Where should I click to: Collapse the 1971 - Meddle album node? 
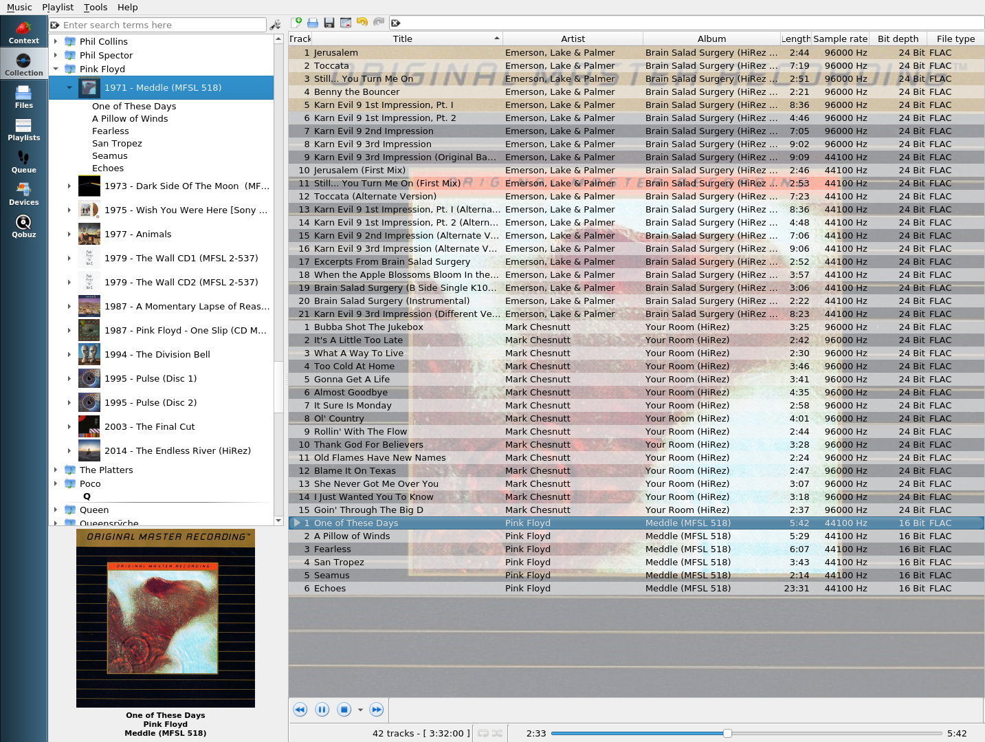click(x=69, y=87)
